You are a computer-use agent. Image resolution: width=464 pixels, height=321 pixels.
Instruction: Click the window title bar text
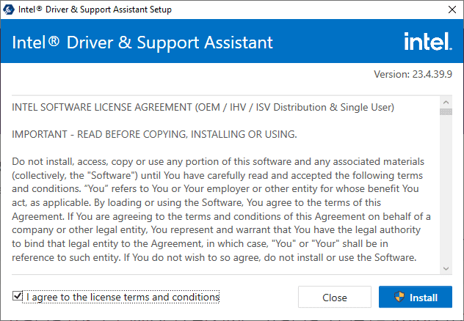click(x=95, y=10)
